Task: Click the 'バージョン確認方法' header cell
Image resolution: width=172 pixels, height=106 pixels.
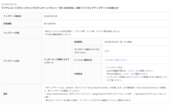Action: [x=87, y=60]
